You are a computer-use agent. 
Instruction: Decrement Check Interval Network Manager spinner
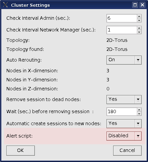point(139,32)
